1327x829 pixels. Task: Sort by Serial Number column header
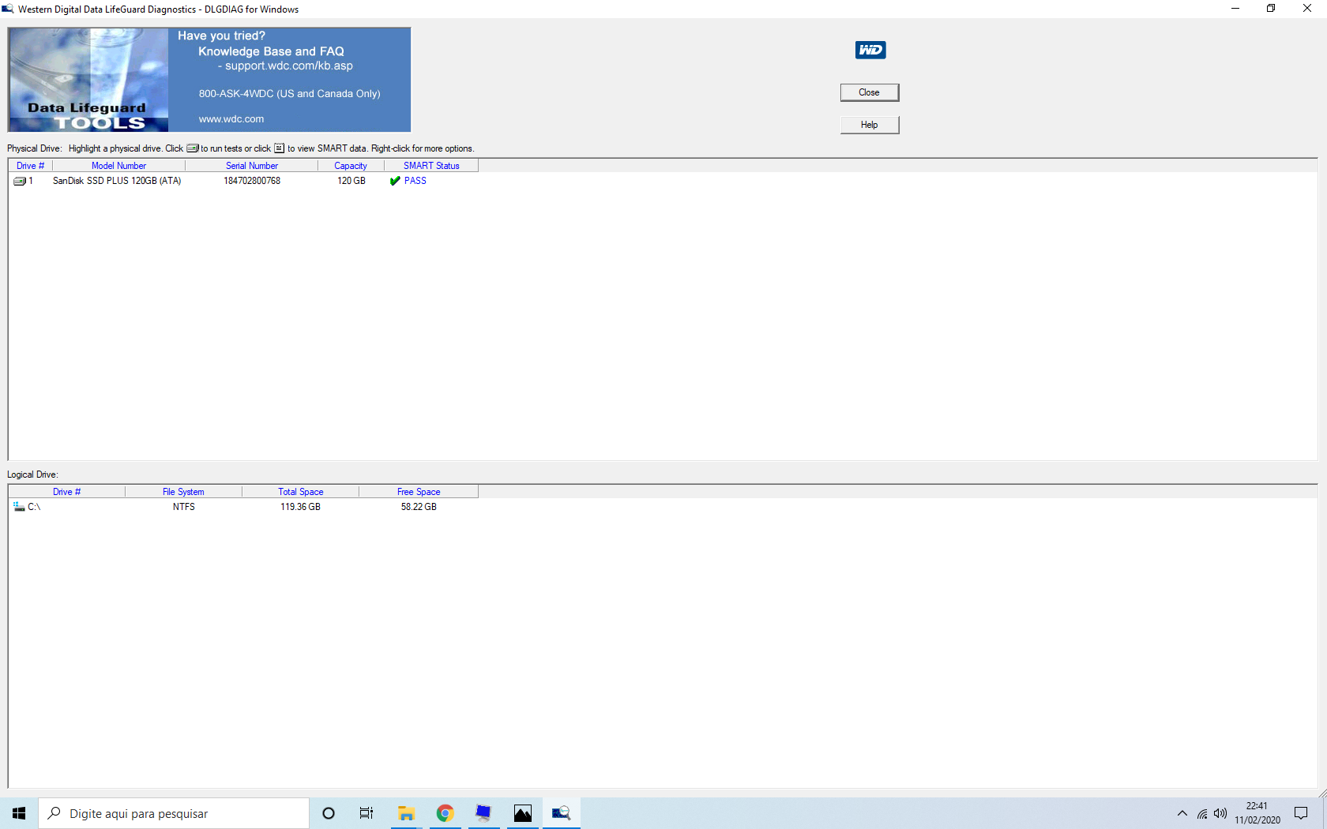(x=252, y=166)
